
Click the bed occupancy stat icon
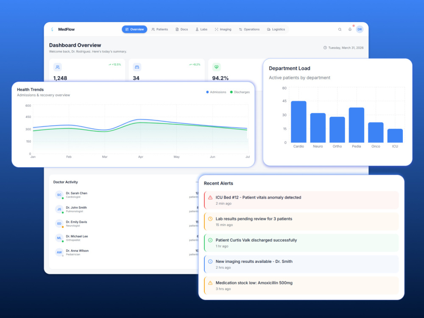[137, 67]
